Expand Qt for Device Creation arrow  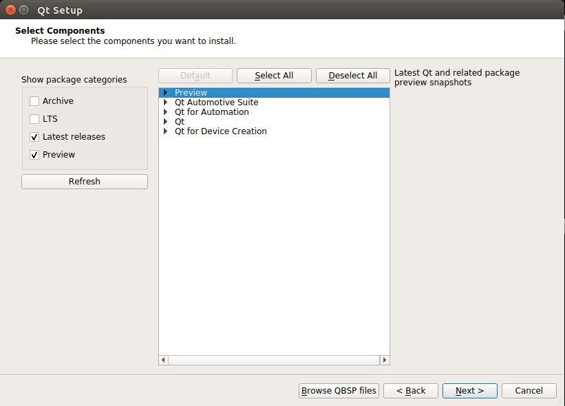[165, 131]
